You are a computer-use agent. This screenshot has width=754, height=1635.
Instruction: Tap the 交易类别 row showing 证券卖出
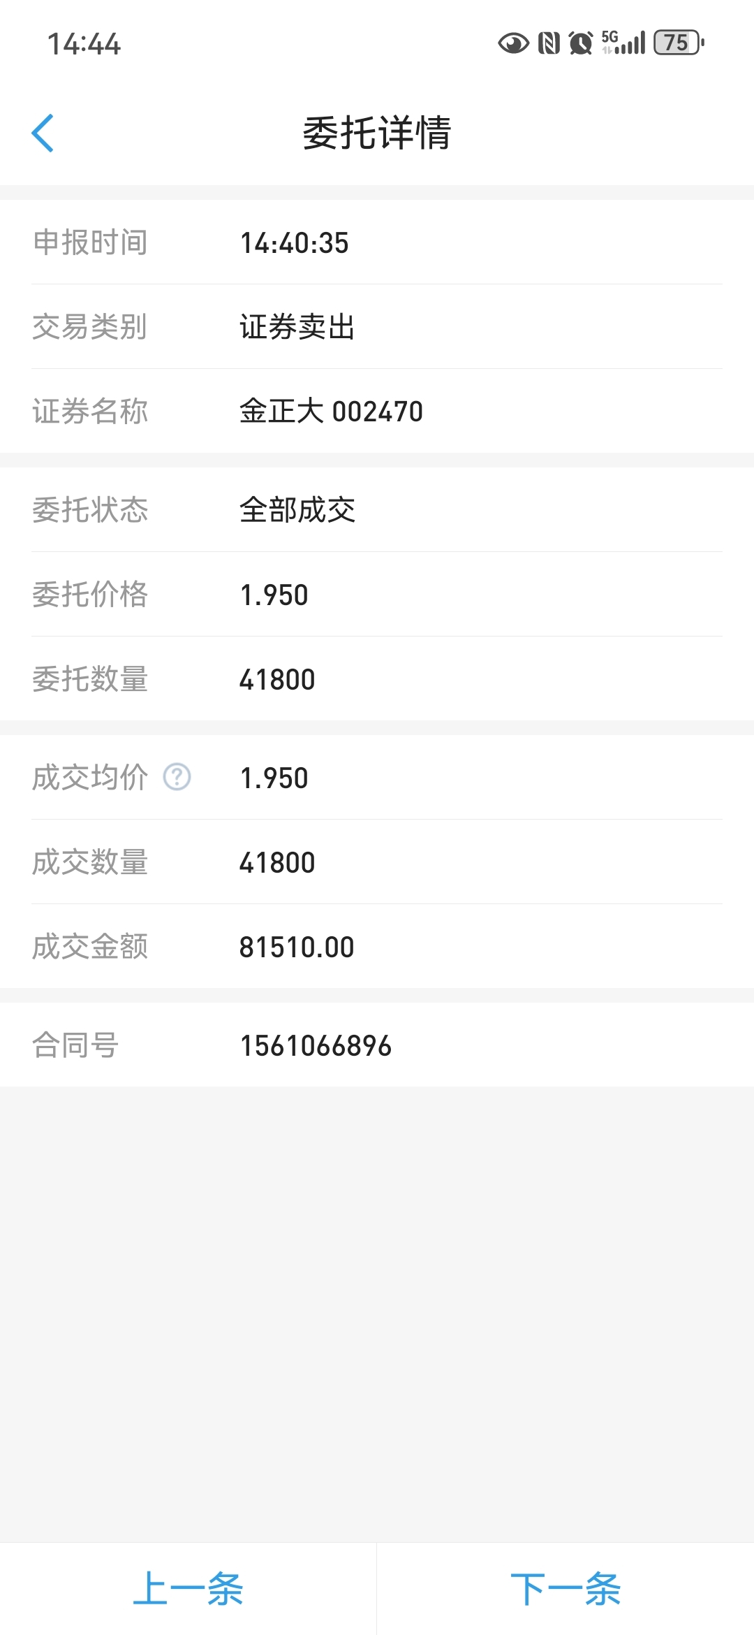tap(377, 327)
